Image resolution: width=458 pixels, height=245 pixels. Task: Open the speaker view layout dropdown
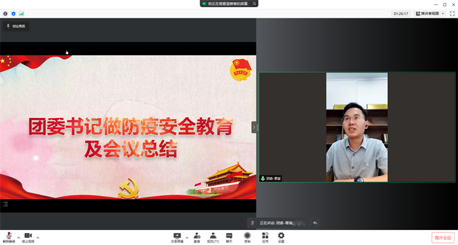click(x=430, y=14)
